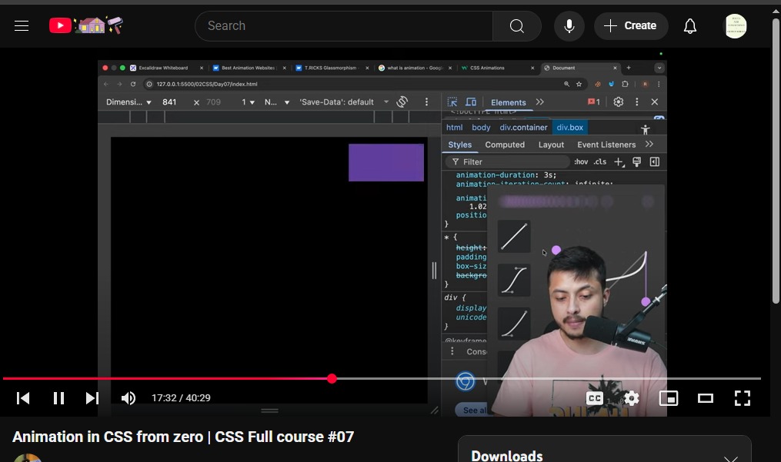
Task: Open the Styles pane tab
Action: point(459,145)
